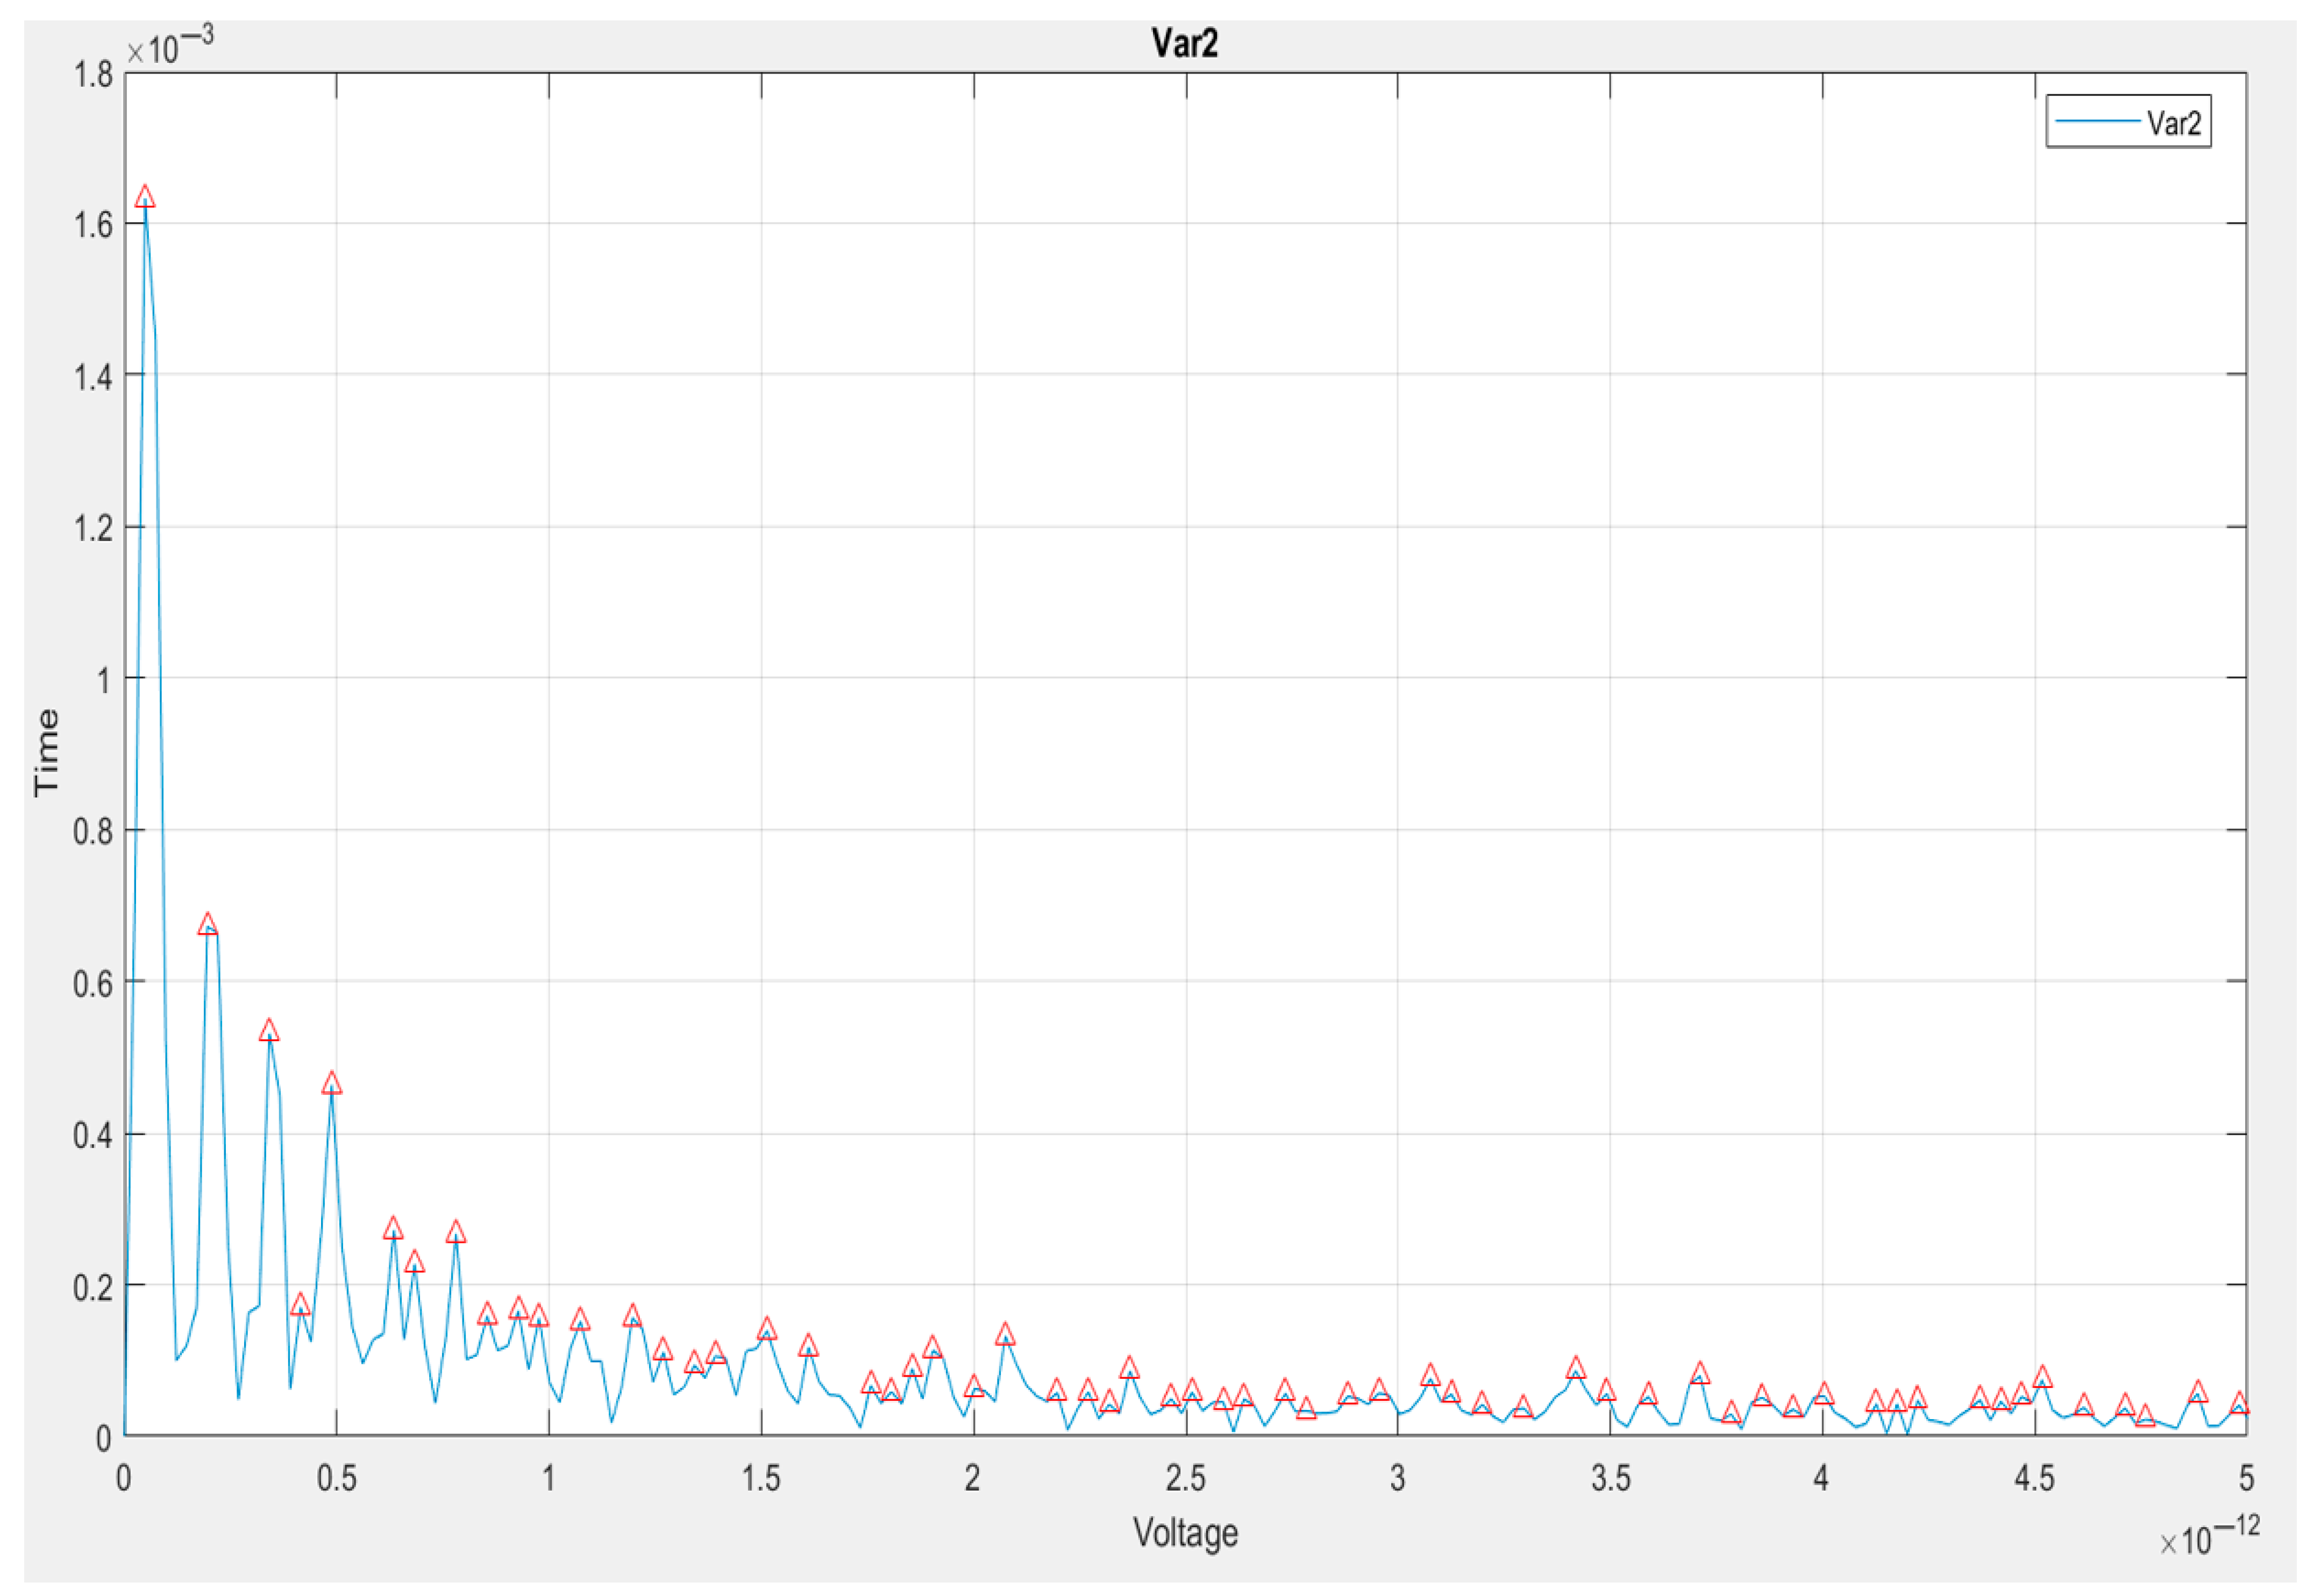Image resolution: width=2314 pixels, height=1596 pixels.
Task: Click the tallest red triangle peak marker
Action: (x=145, y=197)
